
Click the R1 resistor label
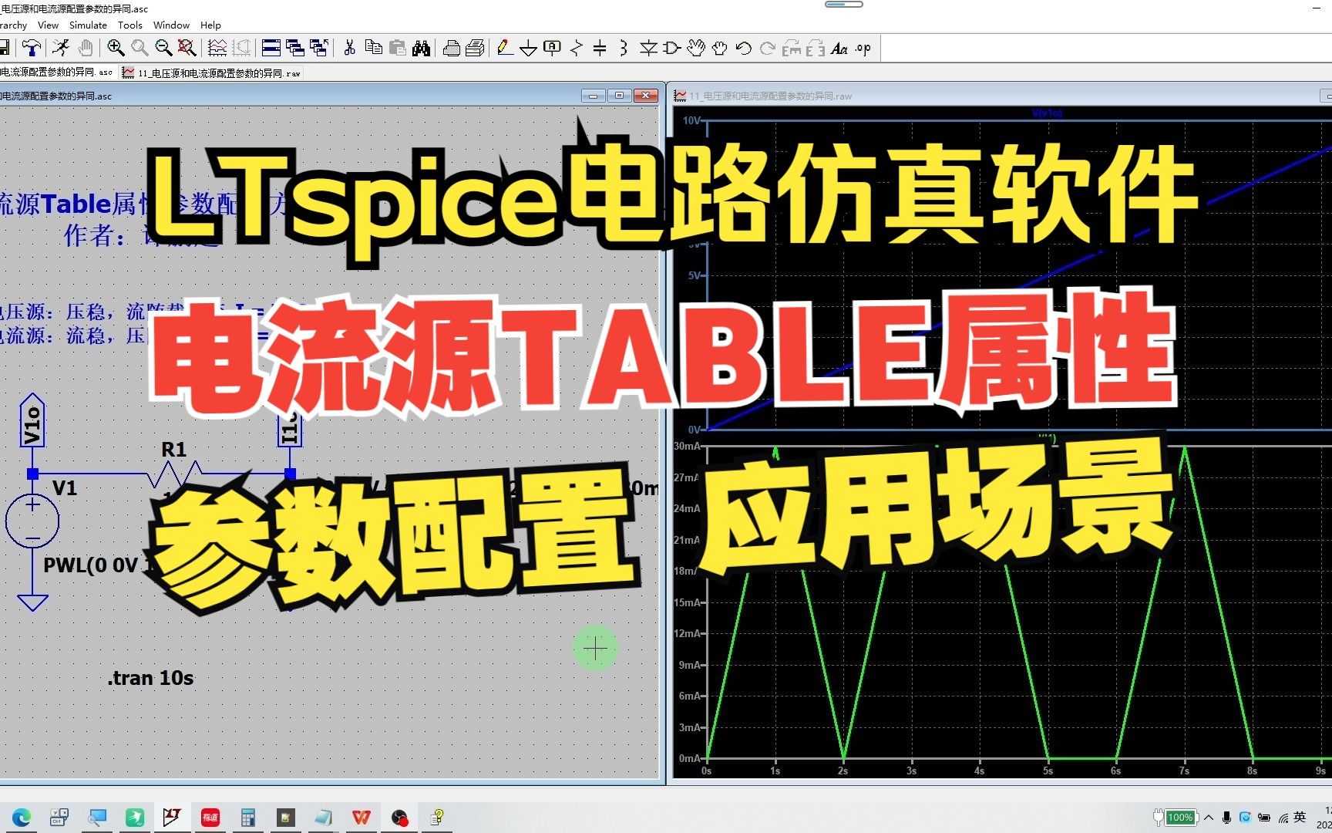[173, 450]
